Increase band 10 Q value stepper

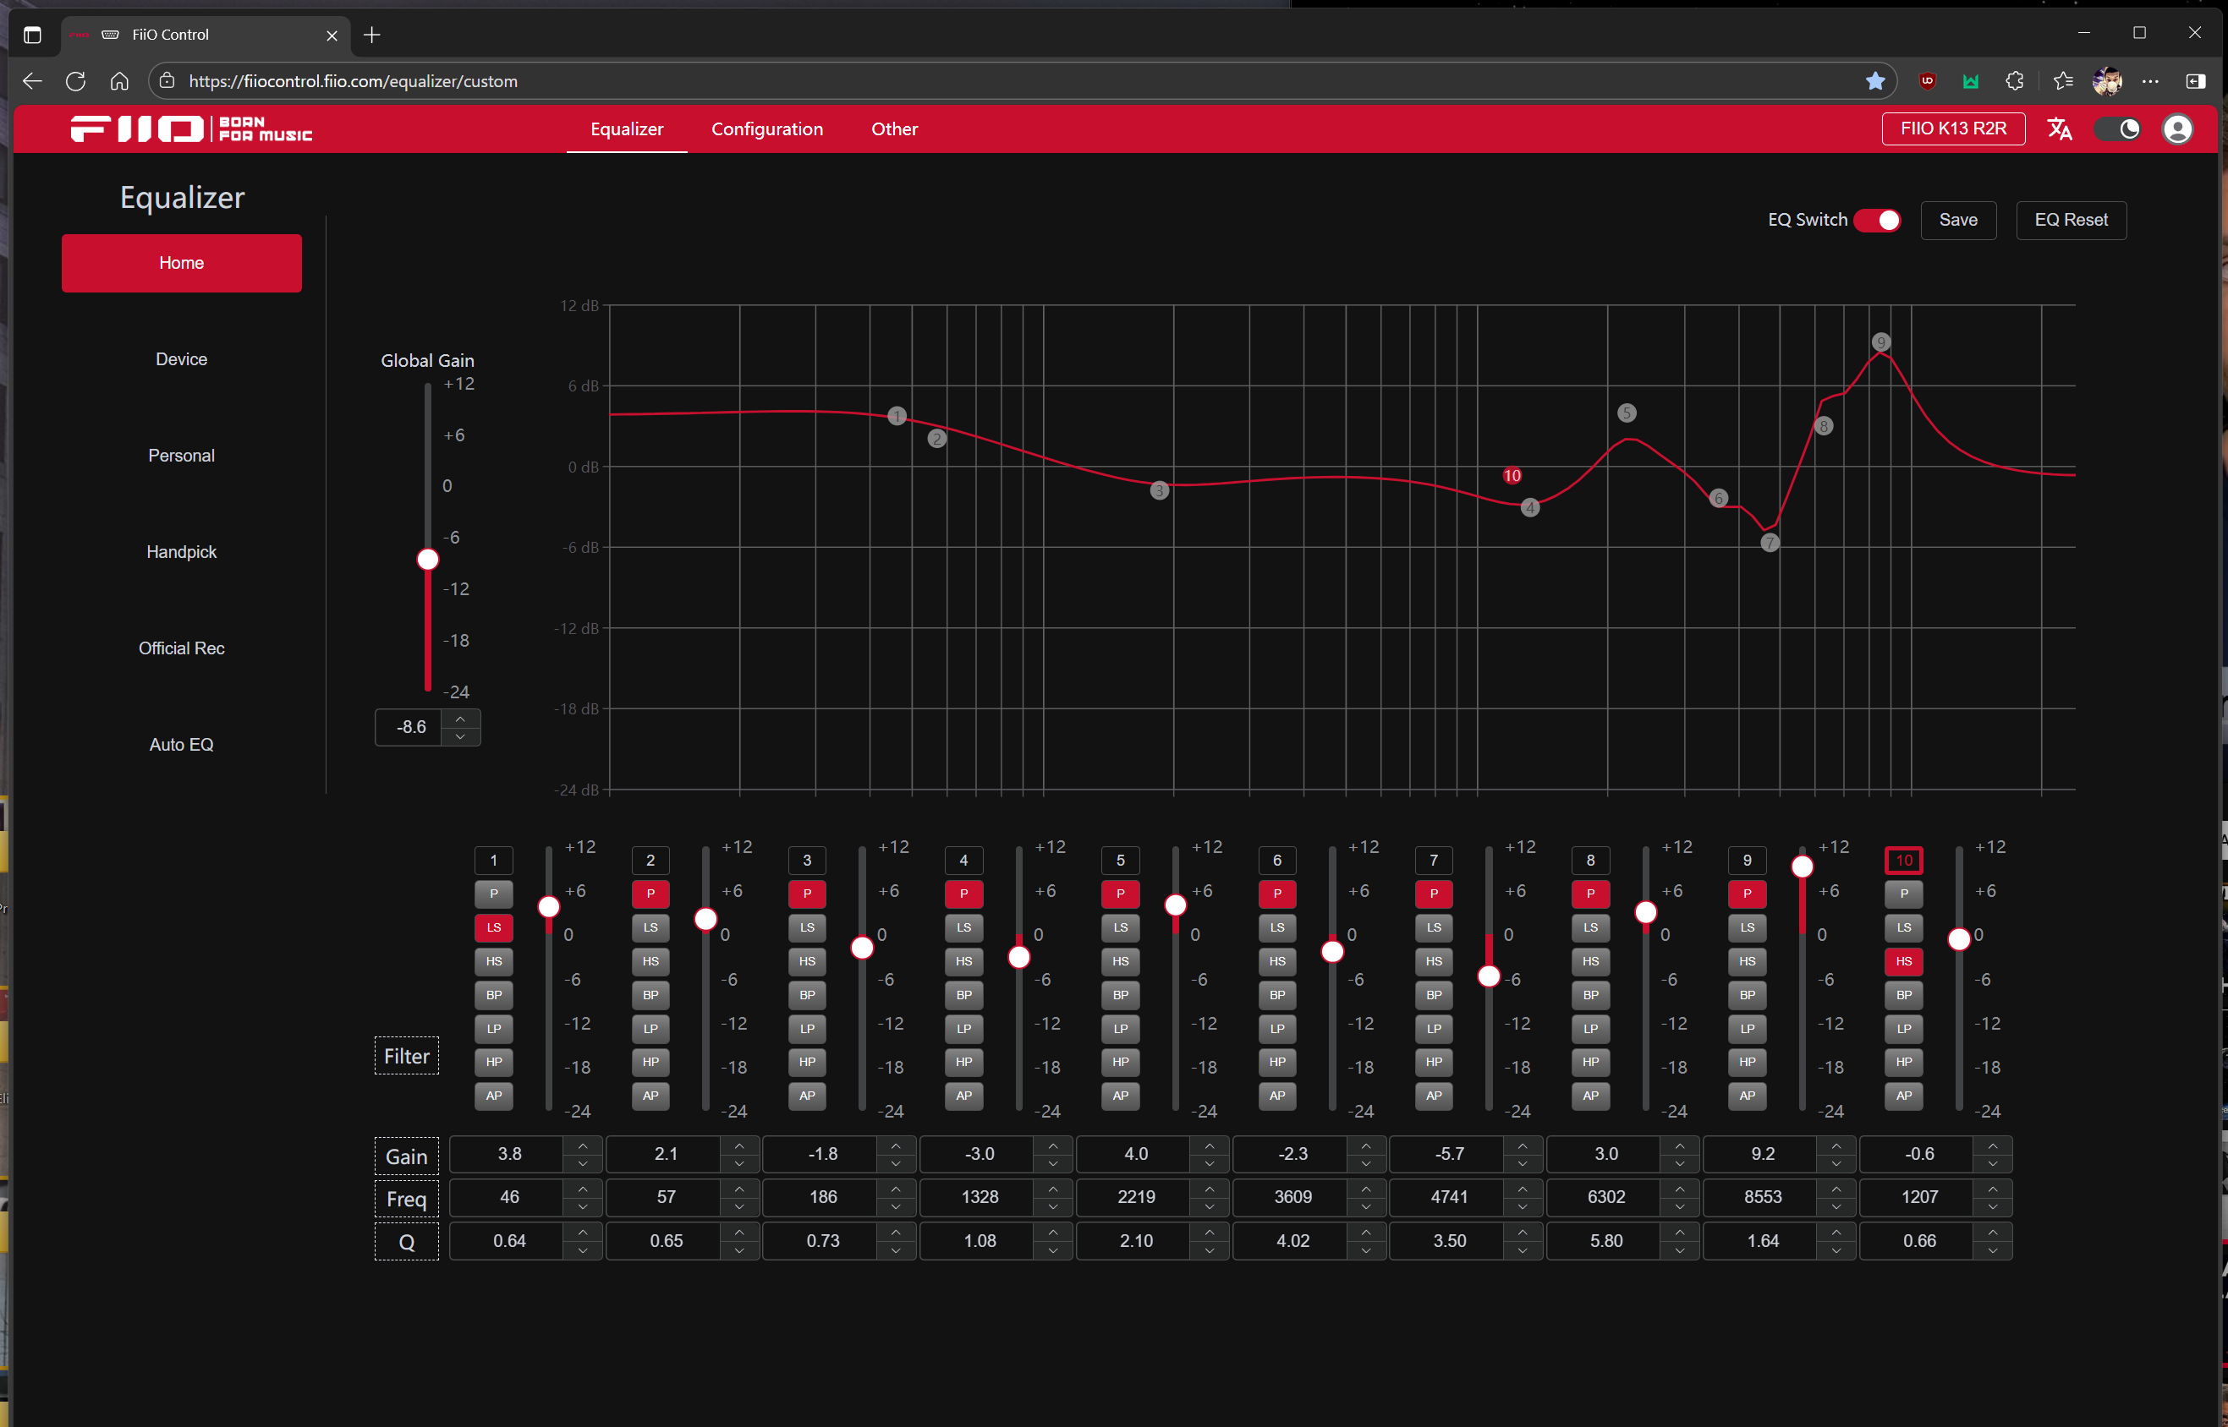pos(1993,1232)
